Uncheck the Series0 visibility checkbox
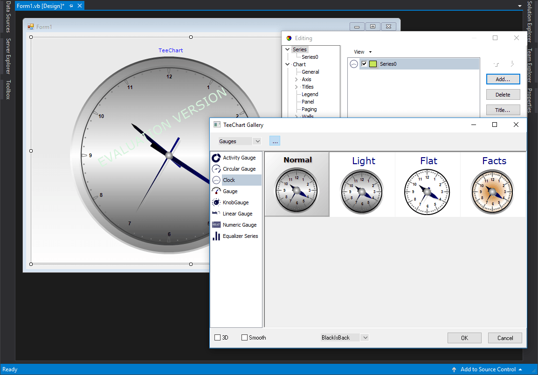Screen dimensions: 538x375 tap(364, 64)
